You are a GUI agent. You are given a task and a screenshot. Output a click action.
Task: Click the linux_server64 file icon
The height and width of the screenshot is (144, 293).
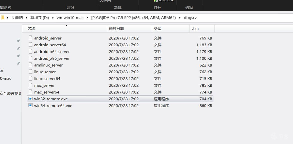30,78
